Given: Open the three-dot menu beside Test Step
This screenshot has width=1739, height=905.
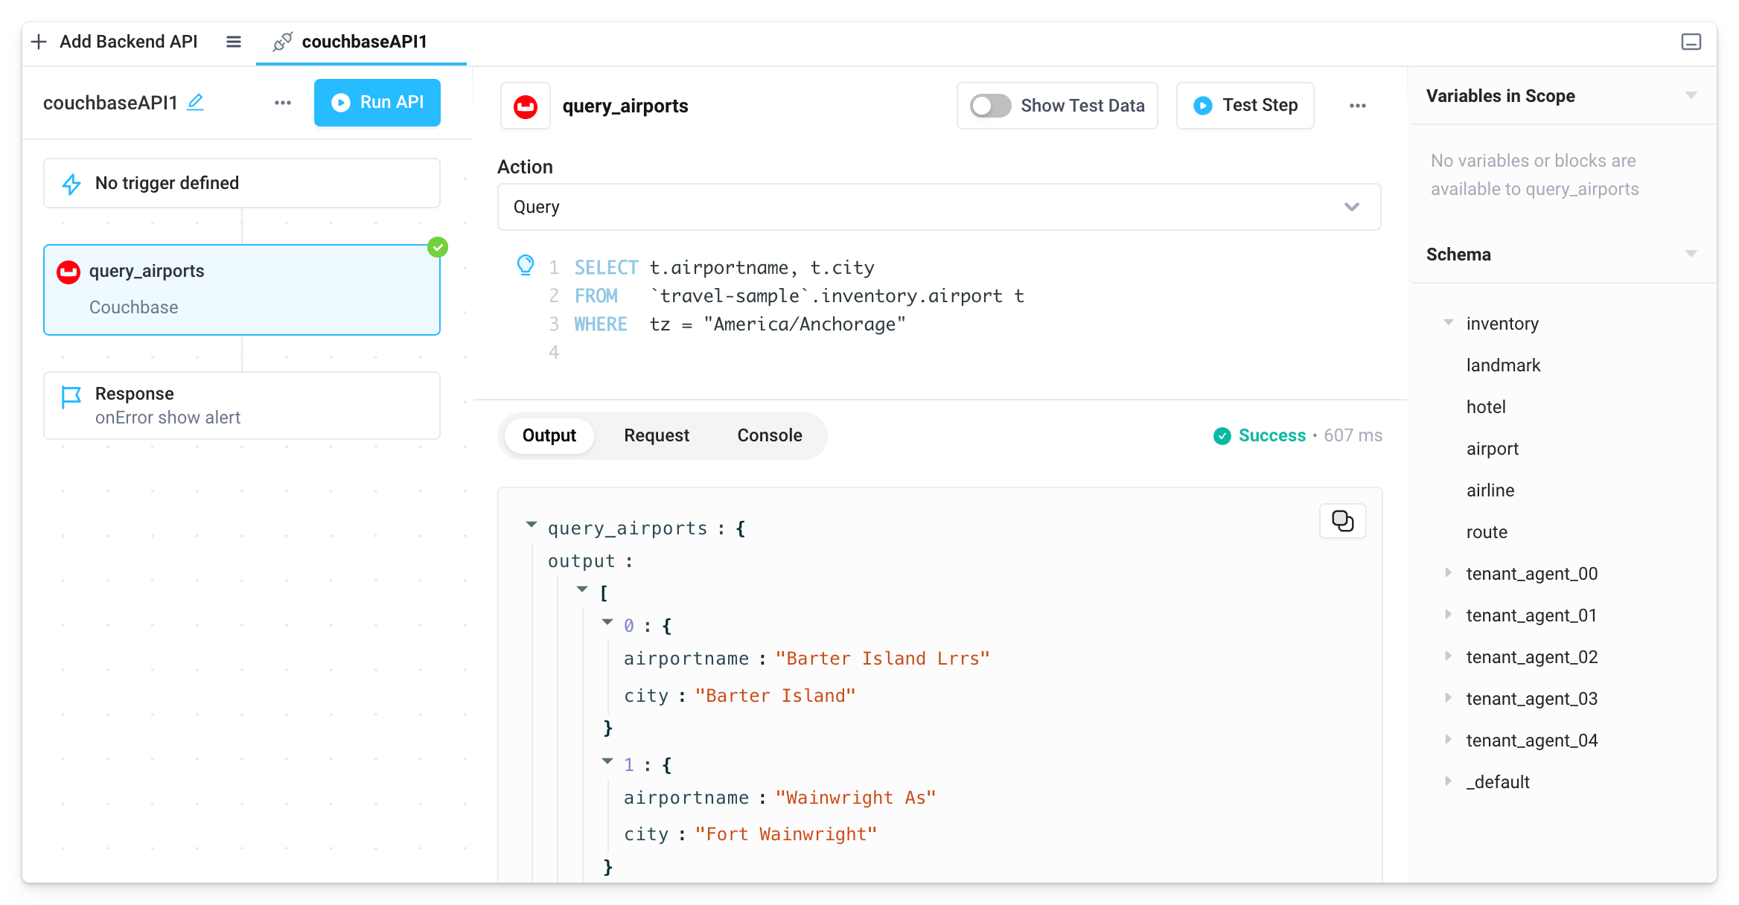Looking at the screenshot, I should coord(1358,105).
